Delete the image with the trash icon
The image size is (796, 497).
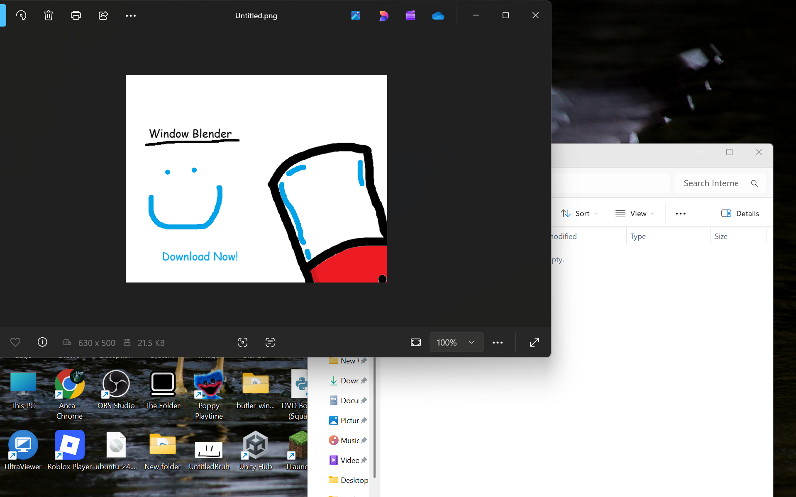click(49, 16)
